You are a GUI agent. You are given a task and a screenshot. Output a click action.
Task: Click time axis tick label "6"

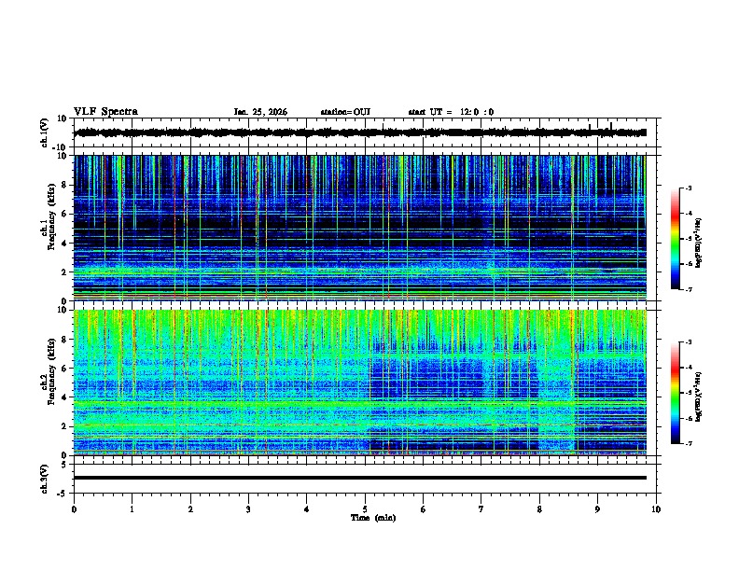coord(424,509)
